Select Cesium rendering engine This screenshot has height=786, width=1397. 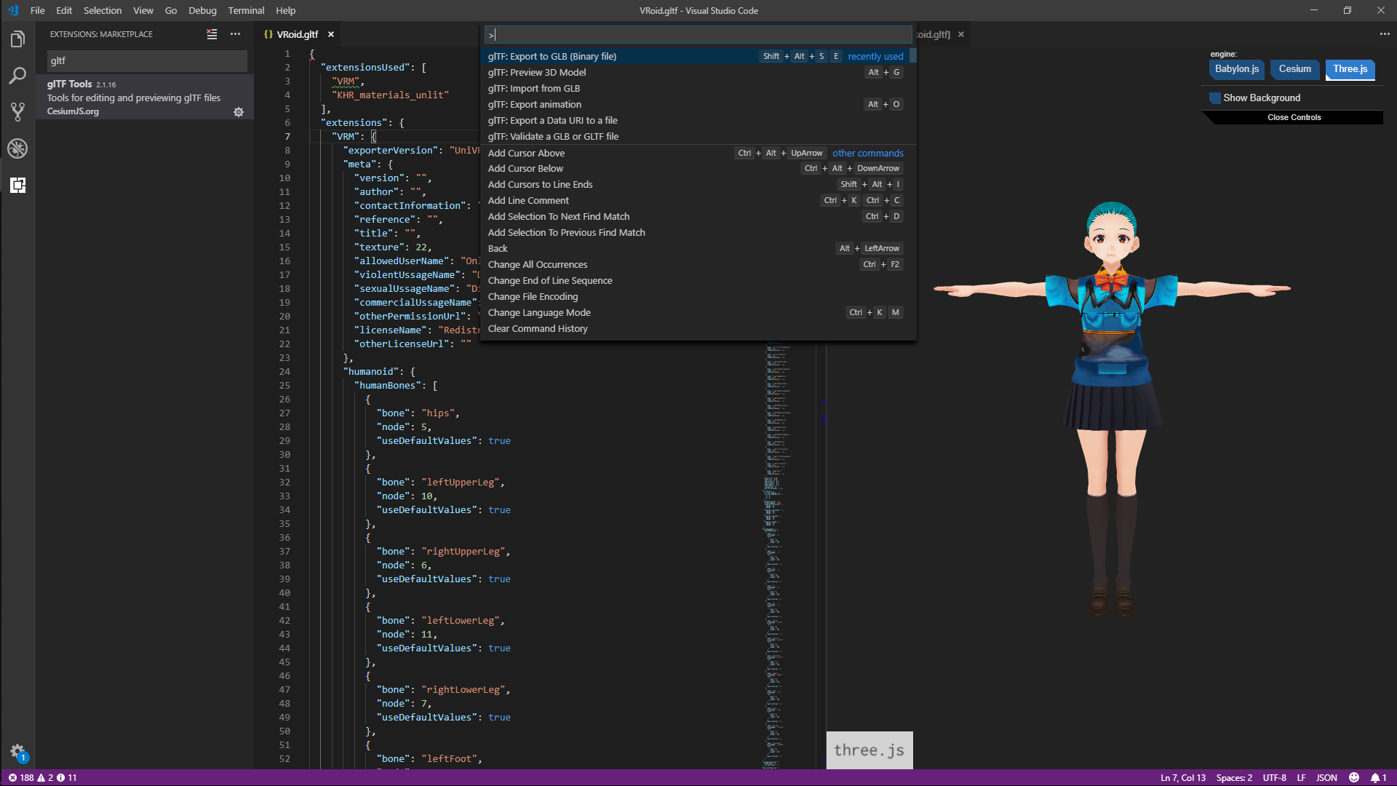point(1294,69)
